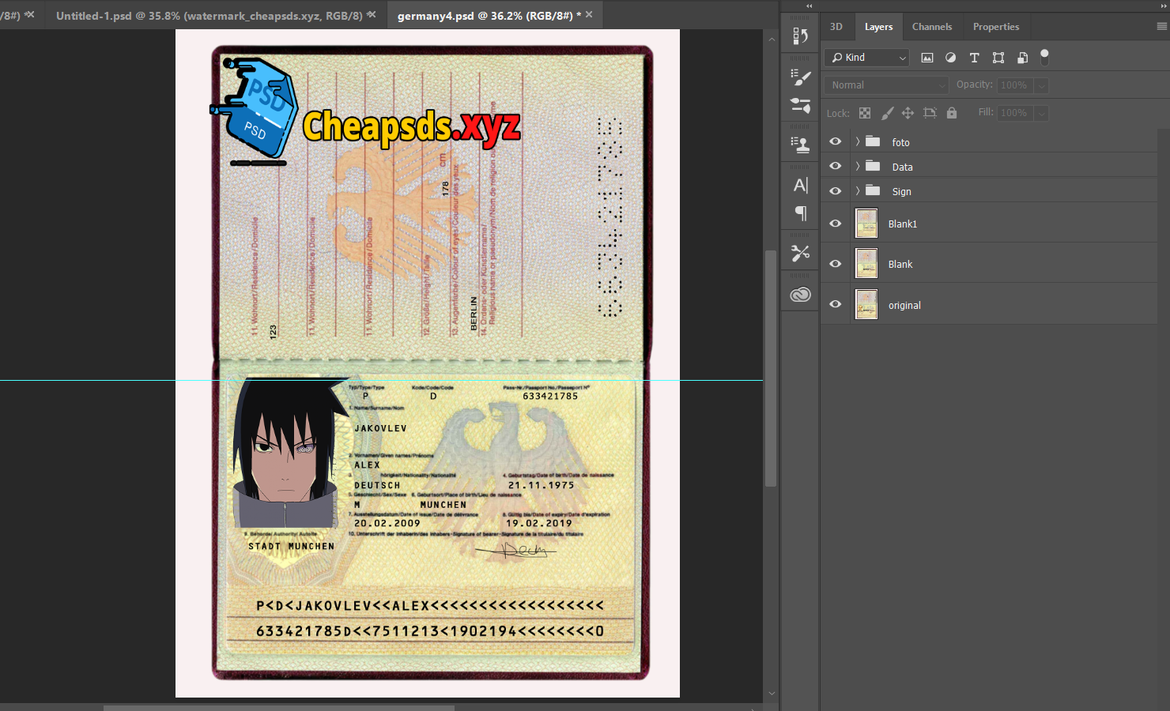Image resolution: width=1170 pixels, height=711 pixels.
Task: Hide the foto group using its eye icon
Action: tap(835, 141)
